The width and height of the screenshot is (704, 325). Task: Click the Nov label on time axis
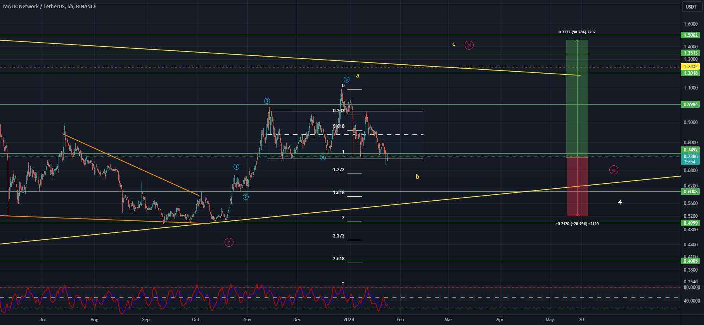pyautogui.click(x=247, y=320)
